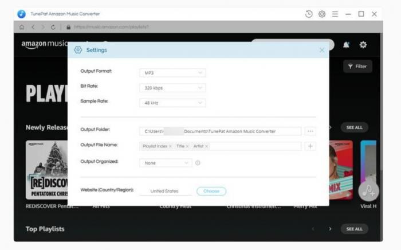Click SEE ALL for Top Playlists

[355, 229]
